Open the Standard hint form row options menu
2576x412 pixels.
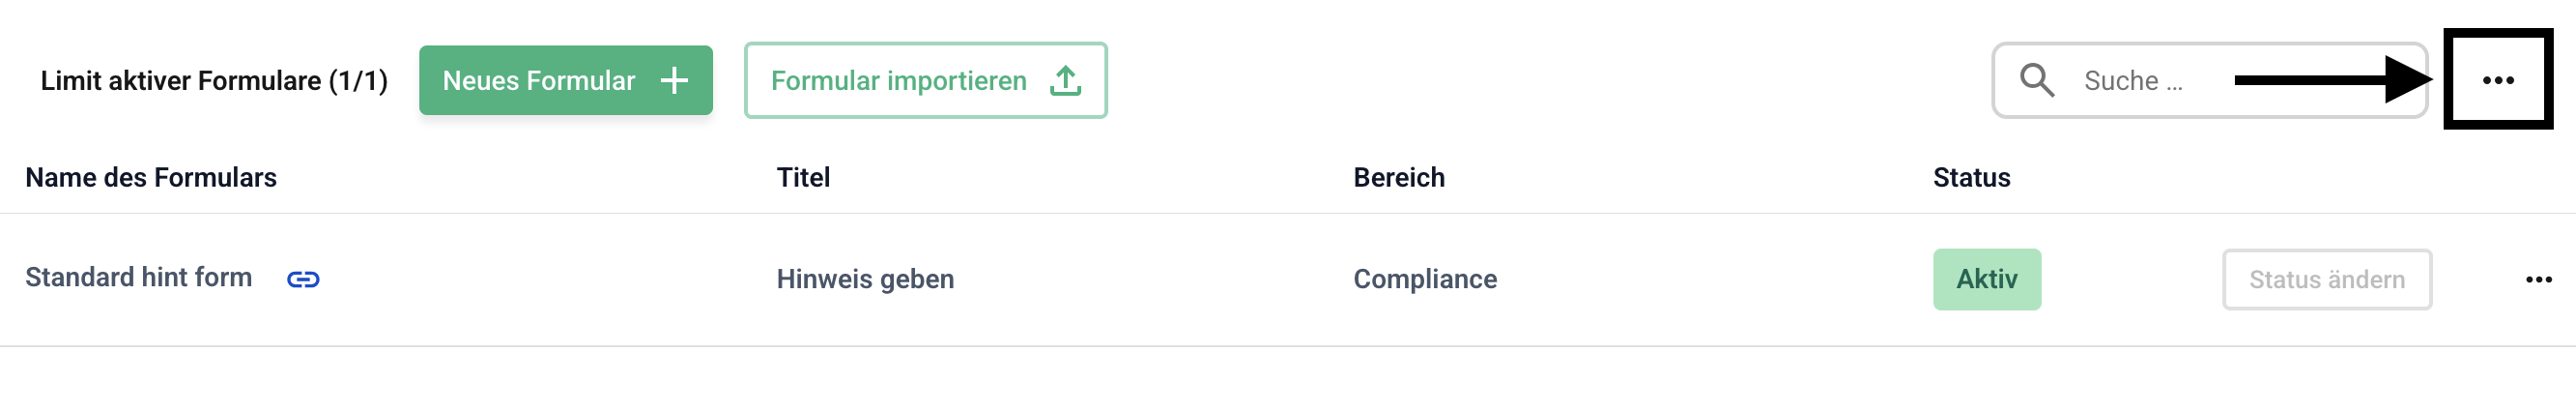tap(2538, 280)
